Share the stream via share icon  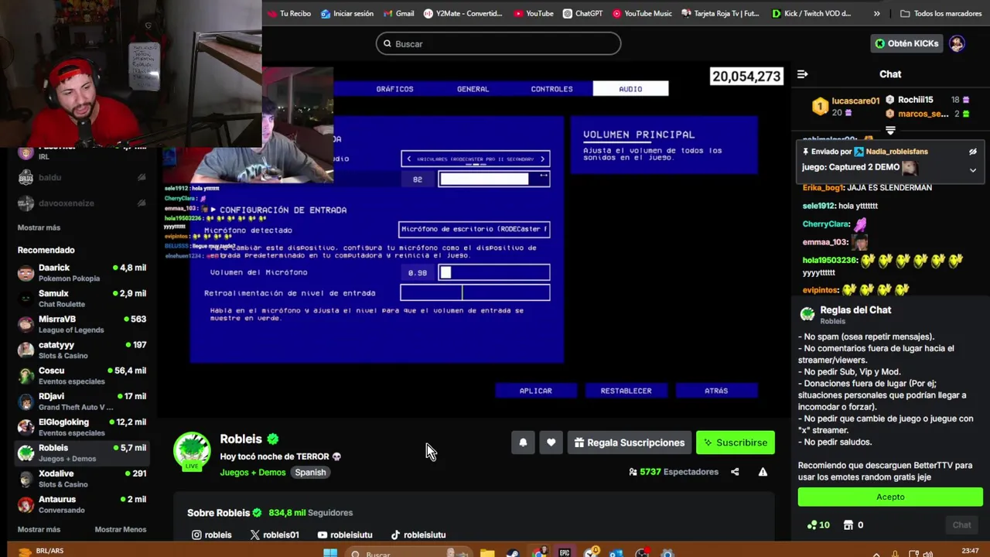tap(735, 472)
